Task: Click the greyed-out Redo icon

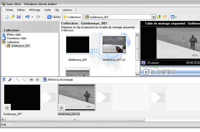Action: click(x=38, y=17)
